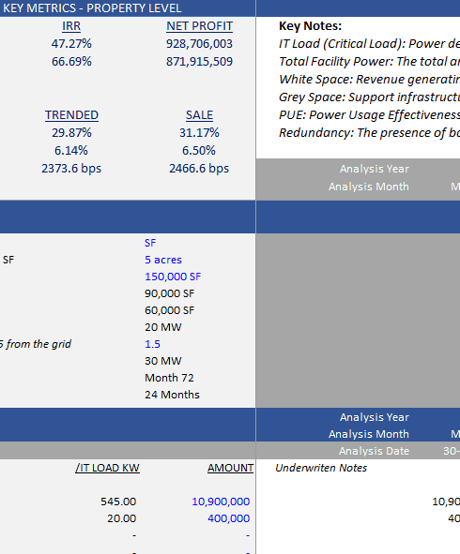Select the 6.14% trended cell
The image size is (460, 554).
pos(71,151)
